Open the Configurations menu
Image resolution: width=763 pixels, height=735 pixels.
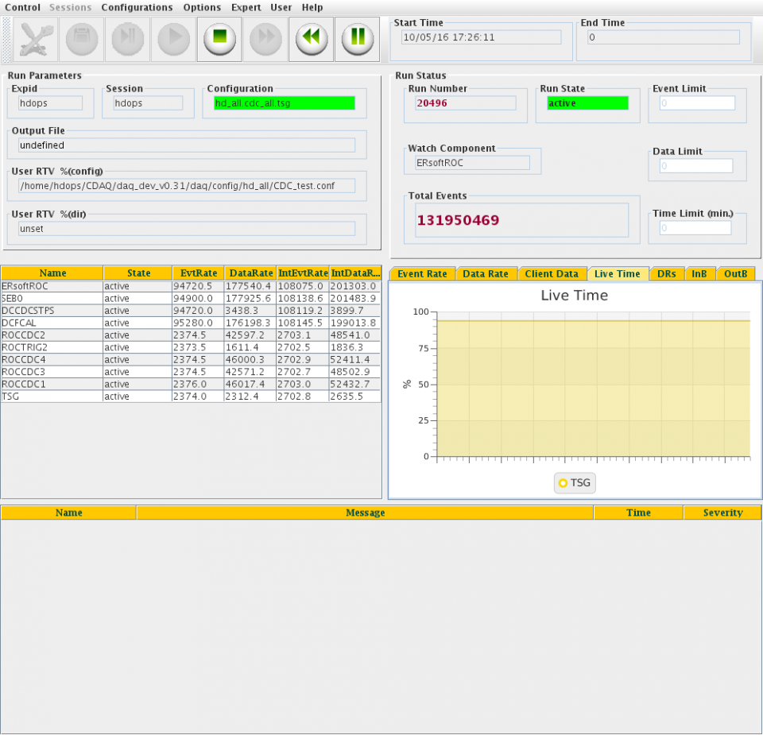[x=137, y=7]
